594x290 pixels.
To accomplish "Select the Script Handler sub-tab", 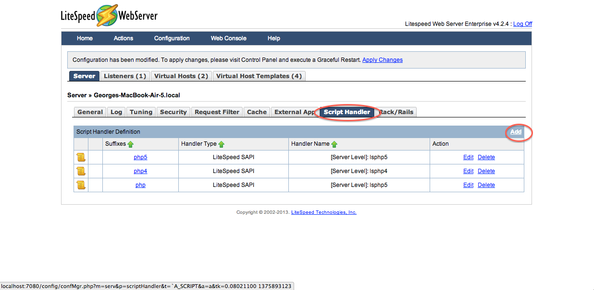I will click(347, 112).
